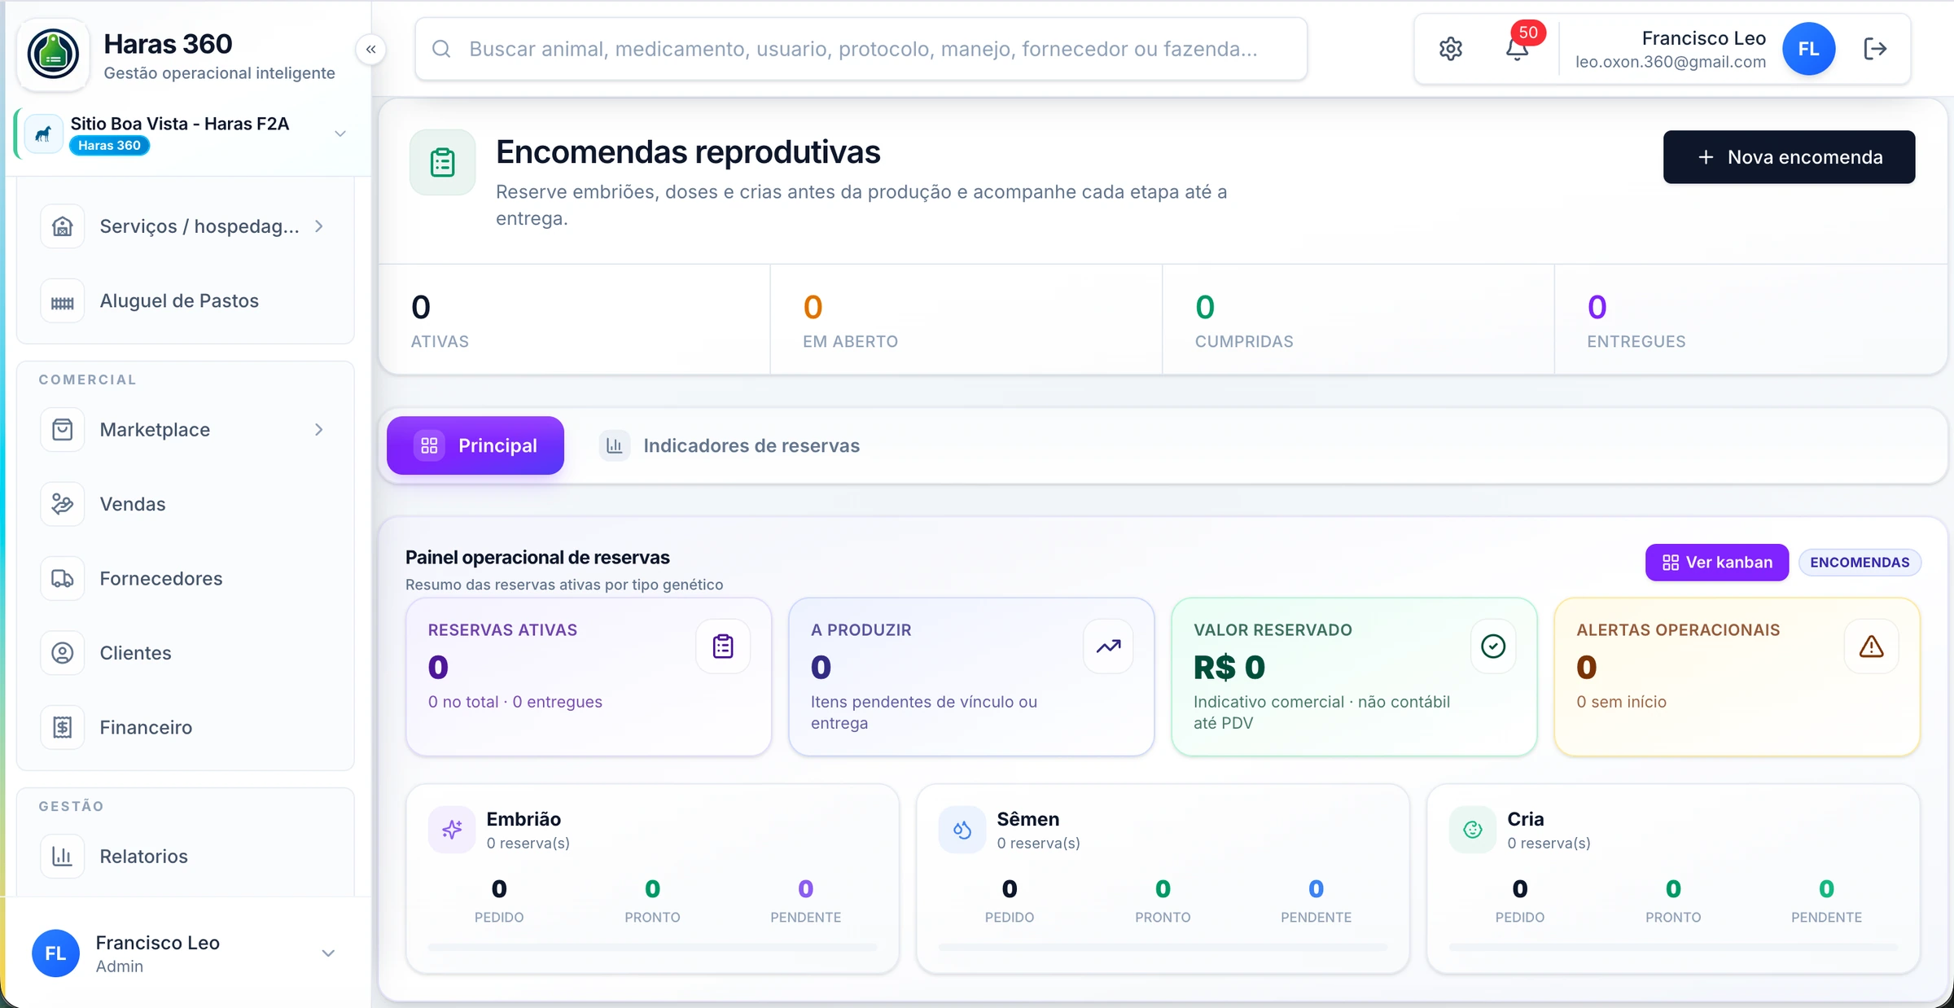Open Aluguel de Pastos fence icon

[x=63, y=301]
